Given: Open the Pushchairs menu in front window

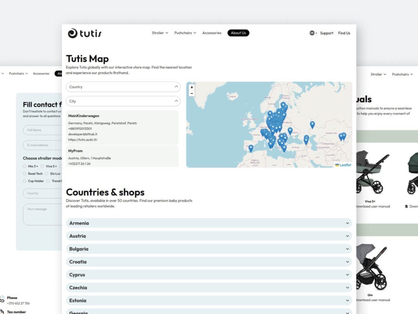Looking at the screenshot, I should (x=185, y=33).
